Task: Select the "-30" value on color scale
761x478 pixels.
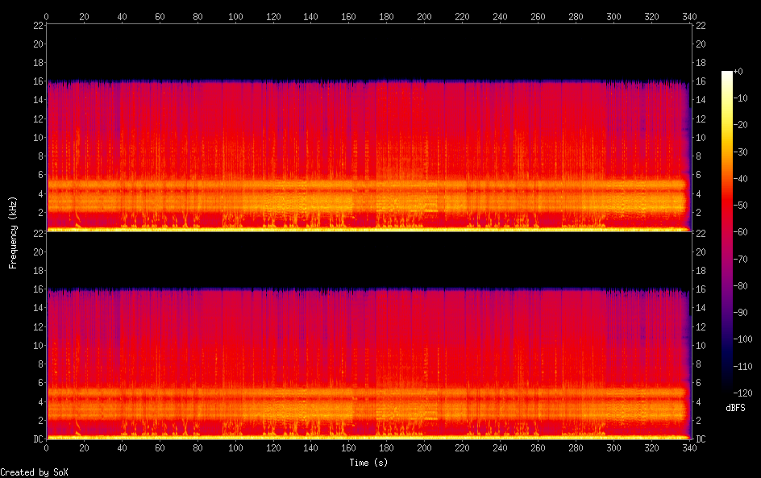Action: pos(741,152)
